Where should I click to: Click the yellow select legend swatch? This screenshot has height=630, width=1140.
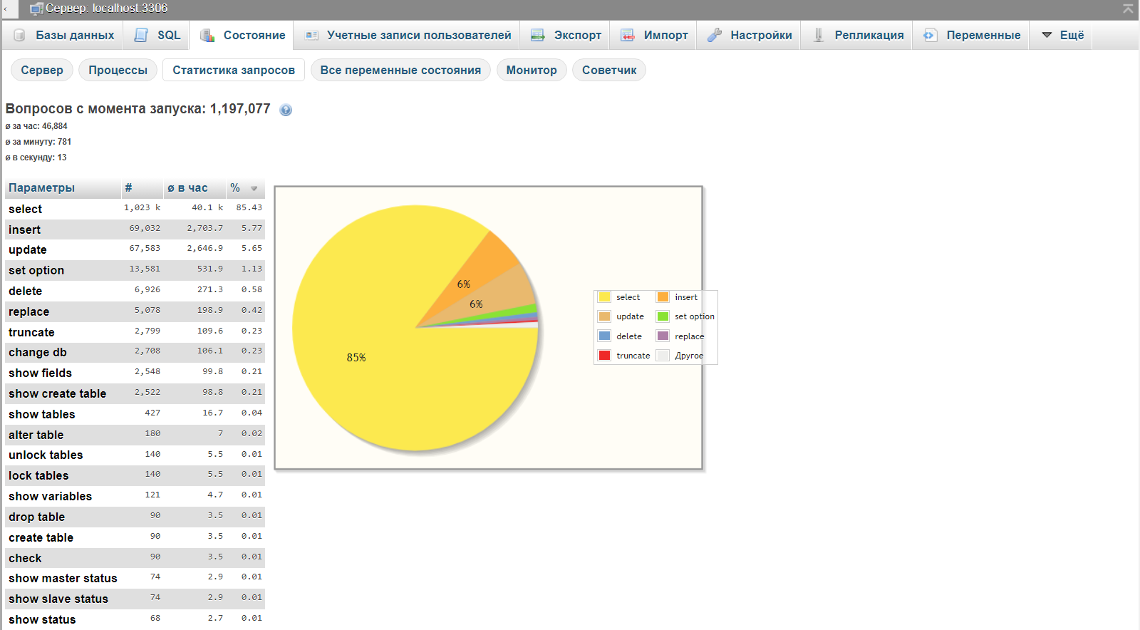point(605,297)
